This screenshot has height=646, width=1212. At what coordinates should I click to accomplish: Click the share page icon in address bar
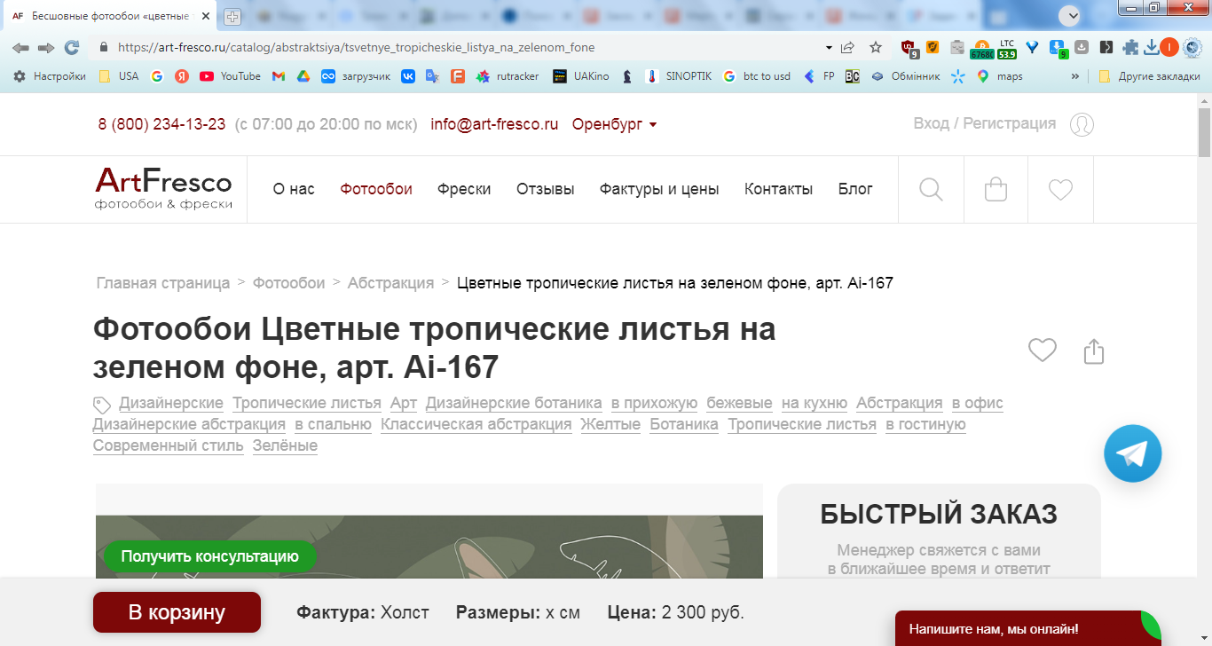tap(848, 47)
